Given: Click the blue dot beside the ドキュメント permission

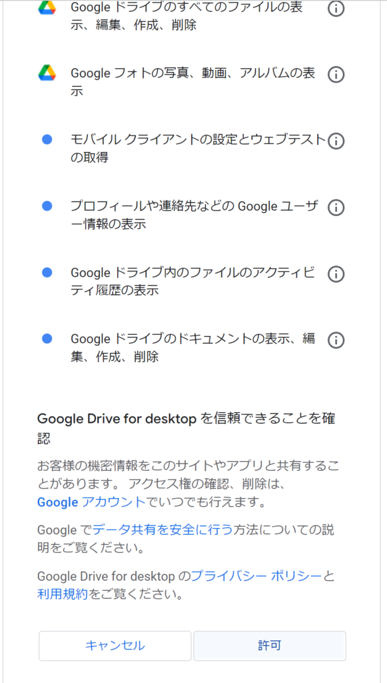Looking at the screenshot, I should pos(47,337).
